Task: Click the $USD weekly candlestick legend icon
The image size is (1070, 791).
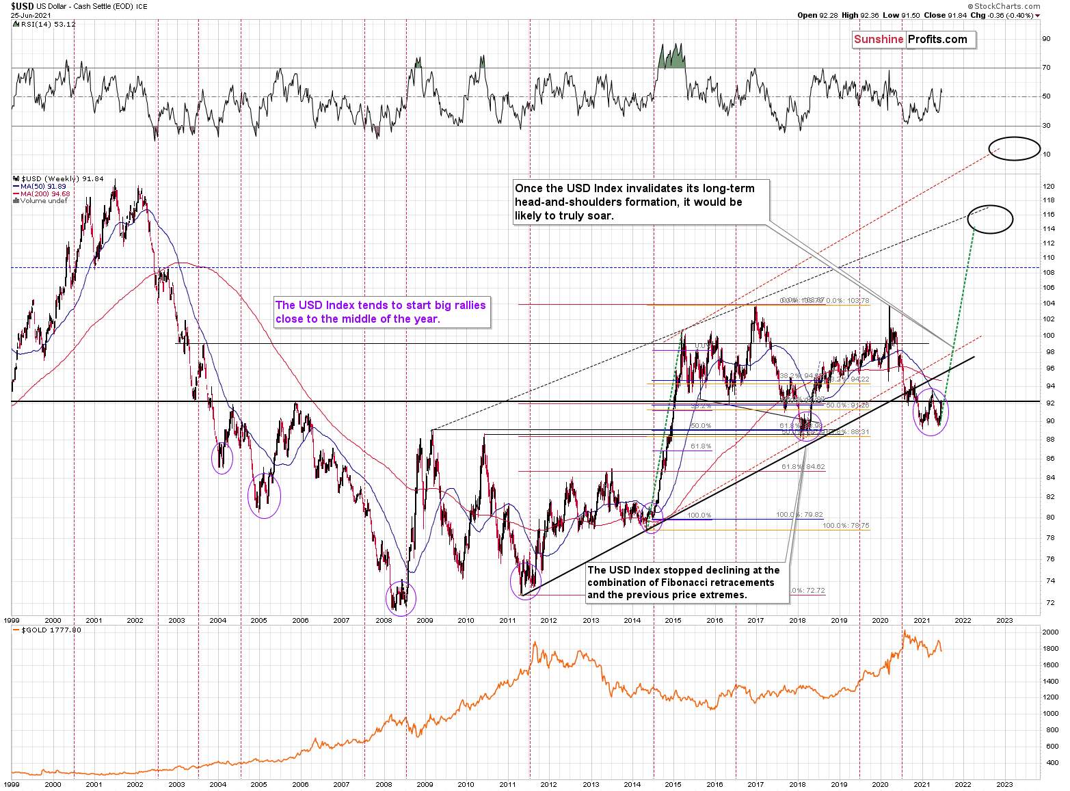Action: point(16,179)
